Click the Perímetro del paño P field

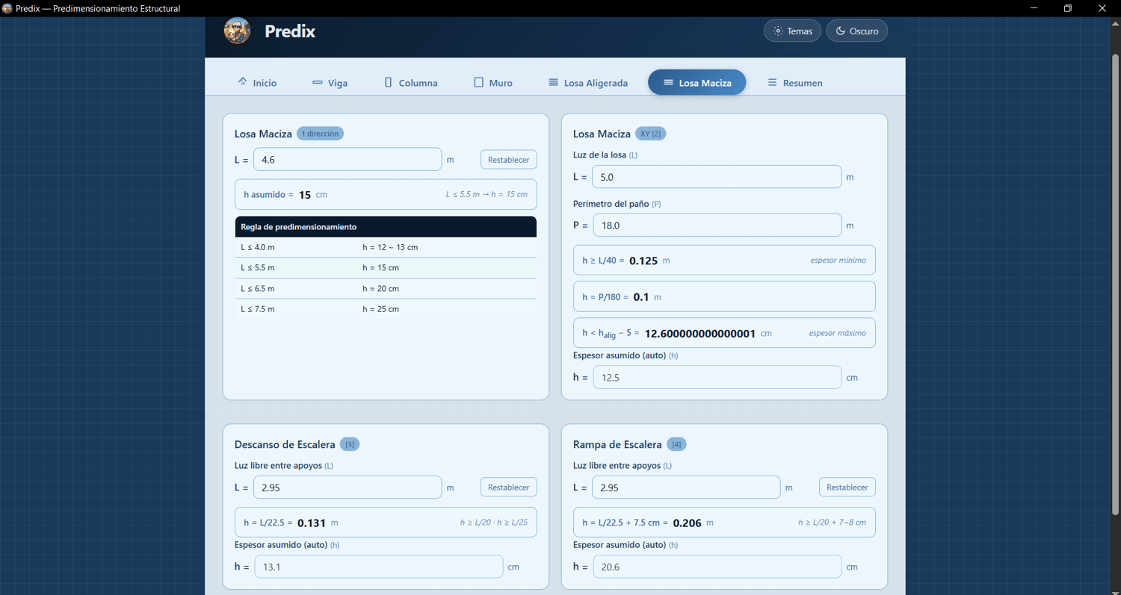717,225
